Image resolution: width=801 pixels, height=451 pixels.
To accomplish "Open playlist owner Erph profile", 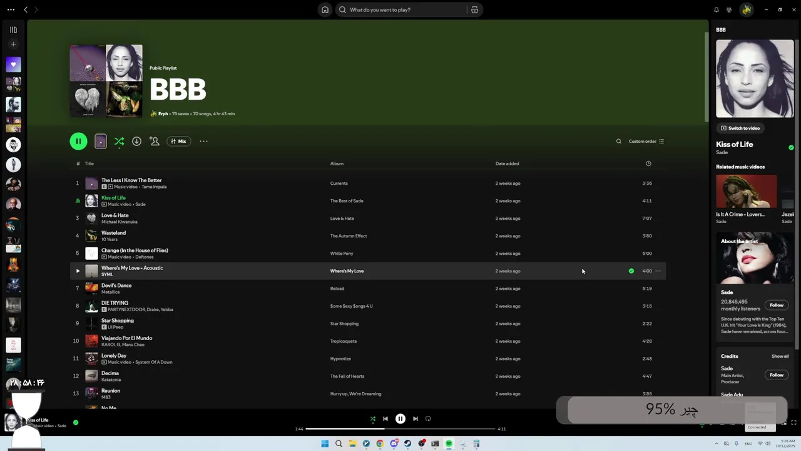I will tap(163, 113).
